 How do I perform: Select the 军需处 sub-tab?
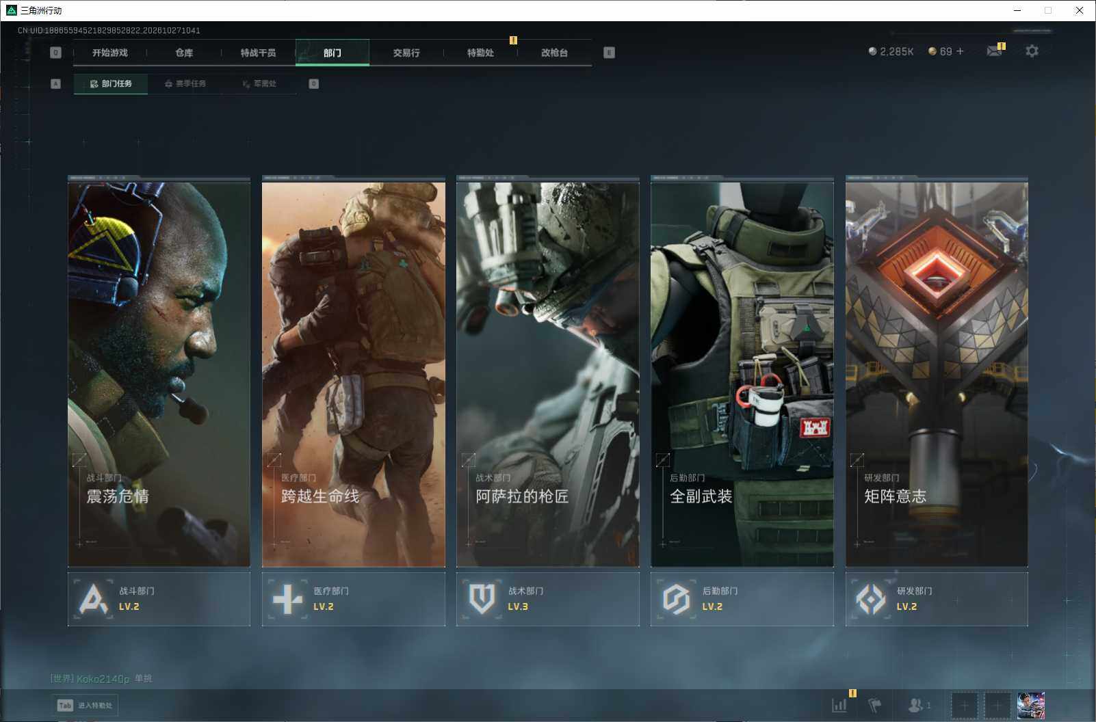pyautogui.click(x=259, y=83)
